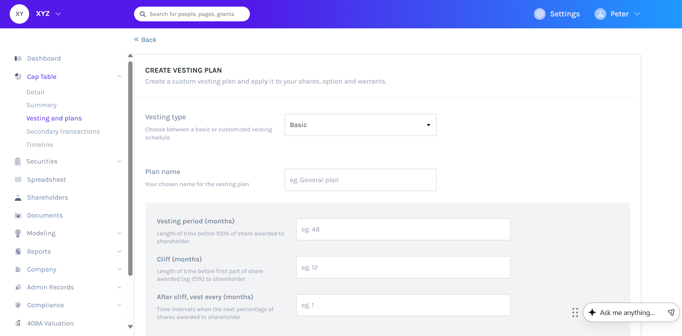This screenshot has width=682, height=336.
Task: Click the Modeling lightbulb icon
Action: coord(18,233)
